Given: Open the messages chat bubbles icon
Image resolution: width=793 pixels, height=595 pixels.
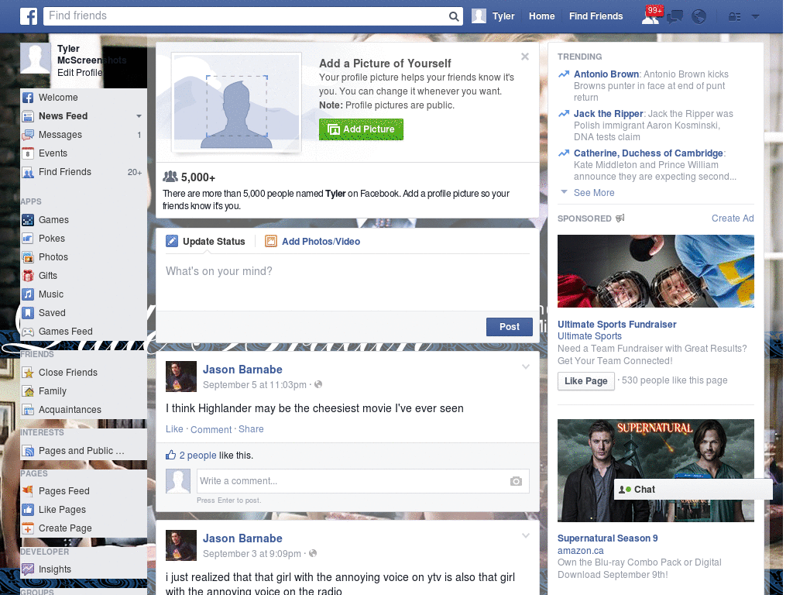Looking at the screenshot, I should 675,17.
